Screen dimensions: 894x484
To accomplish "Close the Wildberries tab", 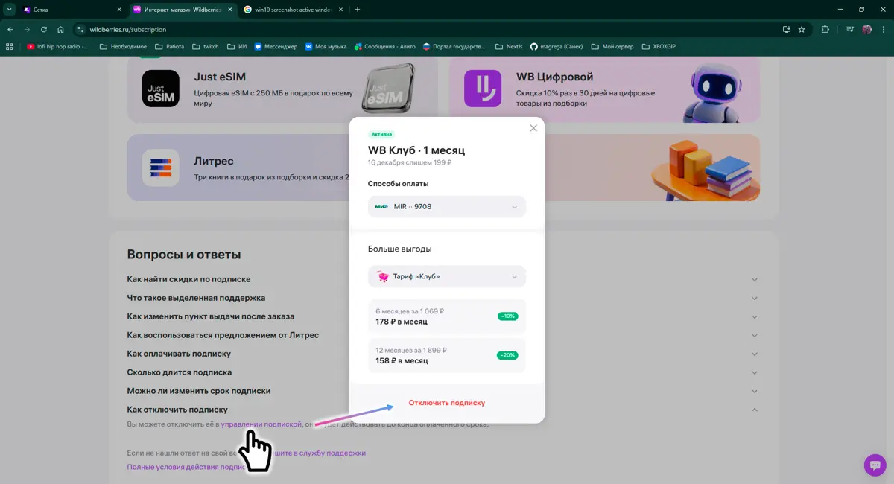I will (x=229, y=10).
